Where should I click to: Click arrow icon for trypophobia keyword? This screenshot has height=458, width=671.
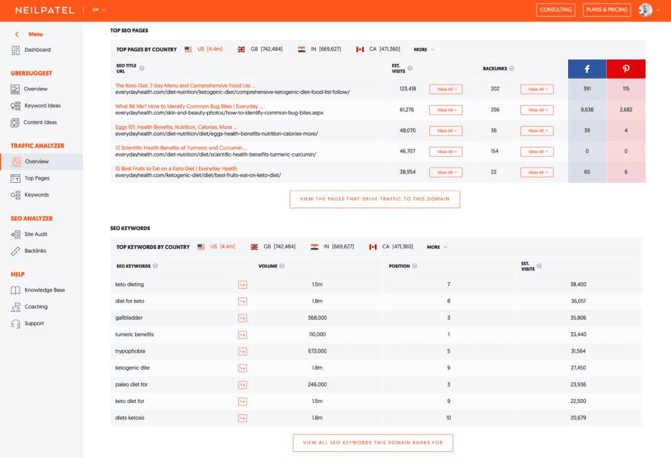coord(242,351)
